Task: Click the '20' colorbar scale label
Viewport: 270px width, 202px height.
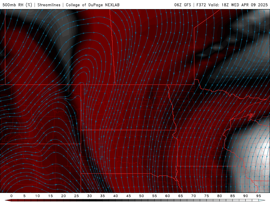Action: [x=63, y=196]
